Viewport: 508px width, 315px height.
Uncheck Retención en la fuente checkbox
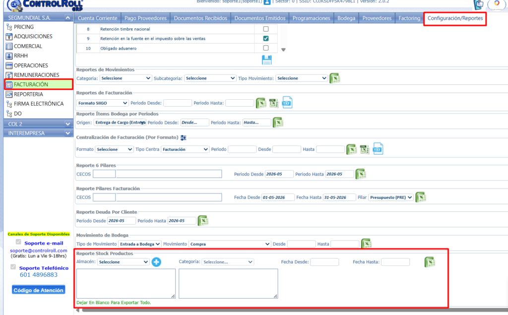[266, 38]
